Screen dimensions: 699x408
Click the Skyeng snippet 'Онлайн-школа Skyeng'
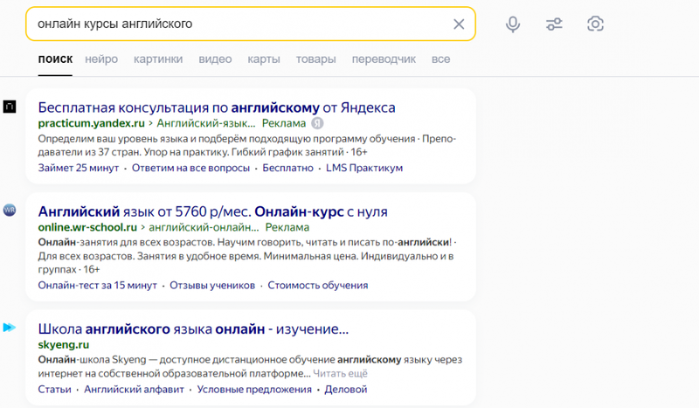point(250,367)
